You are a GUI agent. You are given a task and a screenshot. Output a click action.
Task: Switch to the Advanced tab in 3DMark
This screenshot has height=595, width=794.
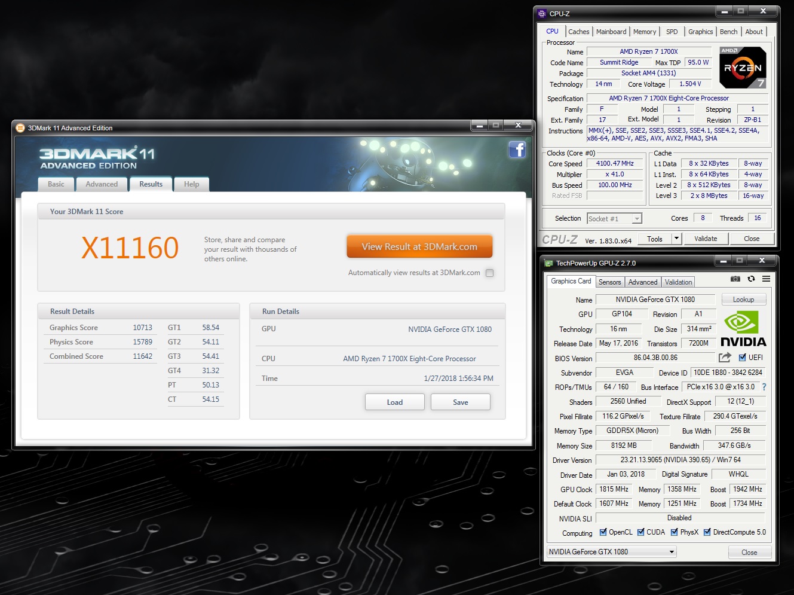coord(102,184)
